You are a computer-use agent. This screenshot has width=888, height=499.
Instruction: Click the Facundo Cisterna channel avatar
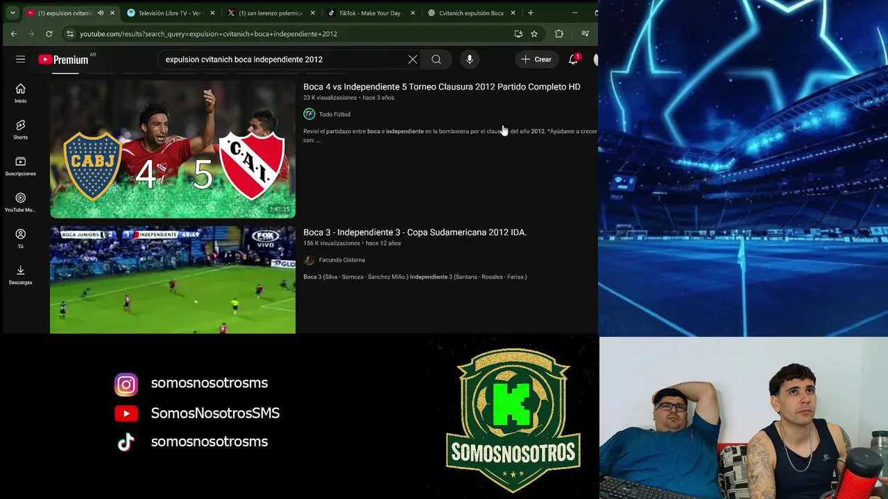(309, 260)
